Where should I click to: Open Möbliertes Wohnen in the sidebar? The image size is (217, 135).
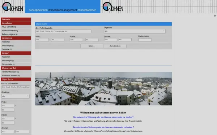[16, 76]
